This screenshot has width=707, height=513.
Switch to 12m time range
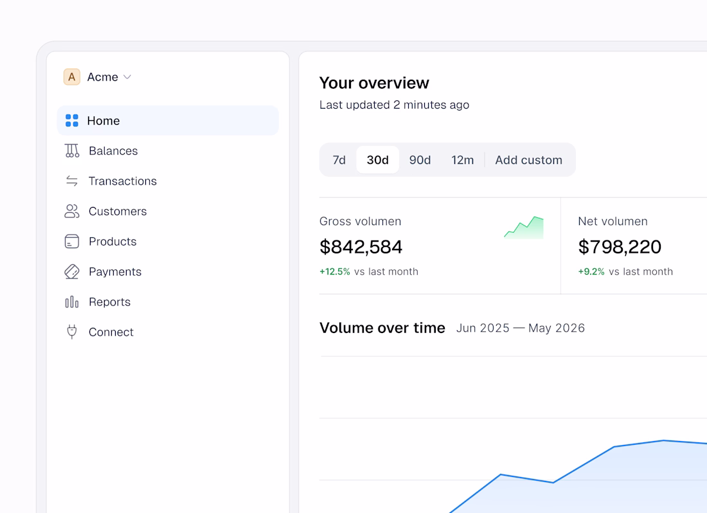[x=463, y=160]
